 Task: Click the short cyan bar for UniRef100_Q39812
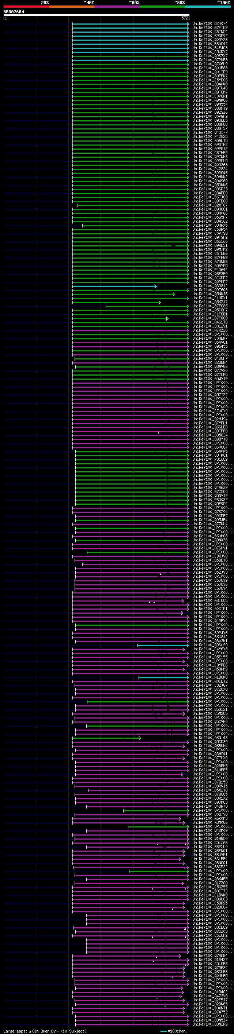pyautogui.click(x=114, y=286)
